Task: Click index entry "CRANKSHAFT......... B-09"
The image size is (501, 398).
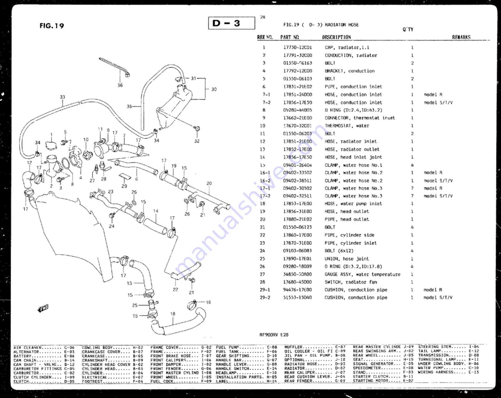Action: [x=112, y=360]
